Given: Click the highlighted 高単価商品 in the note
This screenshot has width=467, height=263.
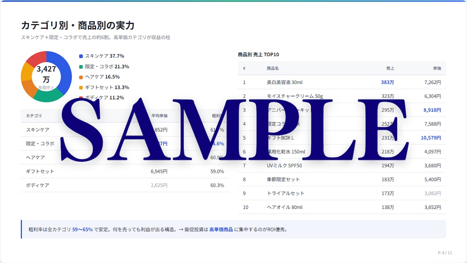Looking at the screenshot, I should tap(221, 230).
